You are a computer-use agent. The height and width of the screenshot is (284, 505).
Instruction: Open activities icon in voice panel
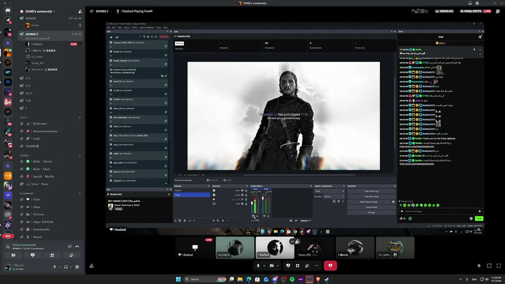click(x=52, y=255)
